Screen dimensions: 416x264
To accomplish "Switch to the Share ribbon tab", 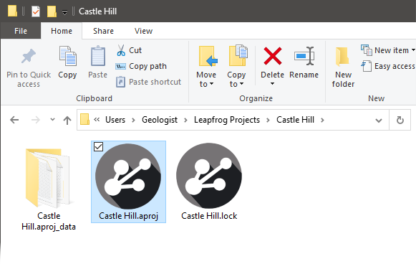I will coord(103,31).
